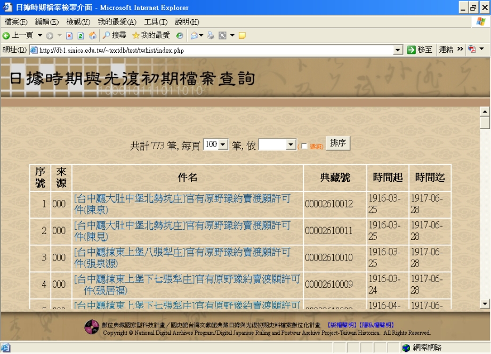Open the 搜尋 search toolbar button
Viewport: 491px width, 354px height.
(x=114, y=36)
